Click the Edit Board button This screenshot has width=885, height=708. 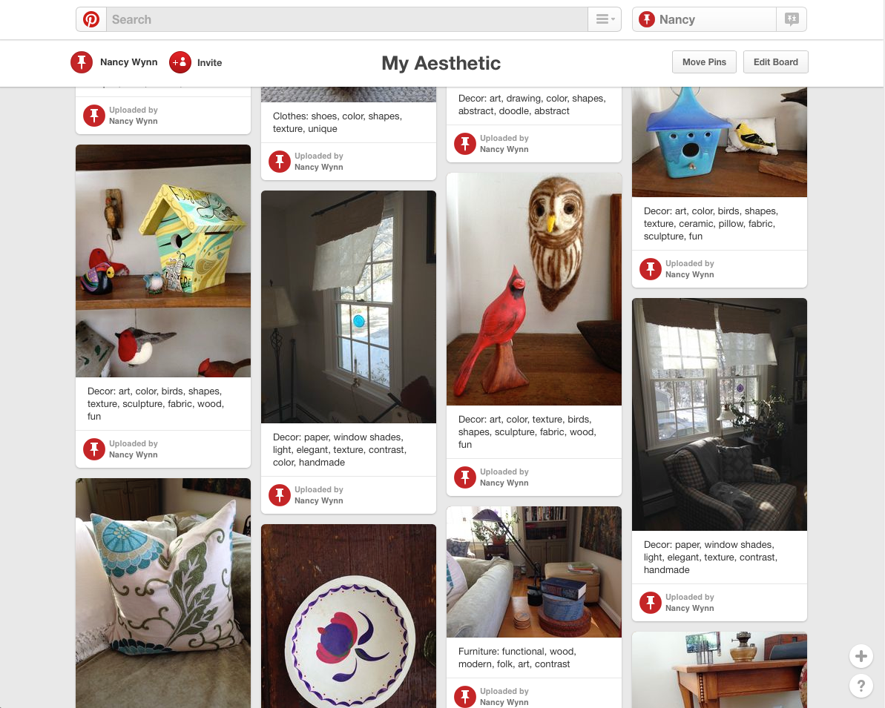(x=775, y=62)
